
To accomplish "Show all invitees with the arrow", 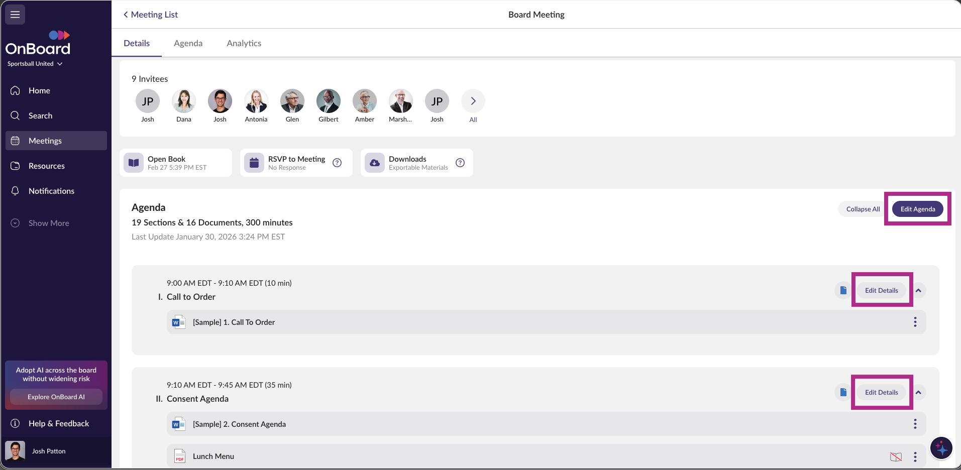I will click(x=473, y=101).
